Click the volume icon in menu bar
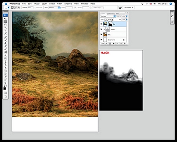This screenshot has width=177, height=142. (155, 4)
